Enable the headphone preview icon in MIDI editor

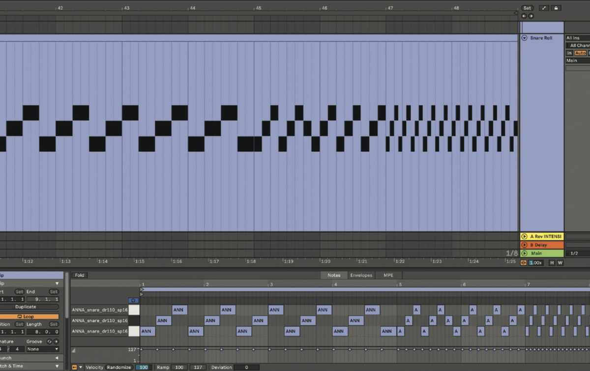point(133,301)
